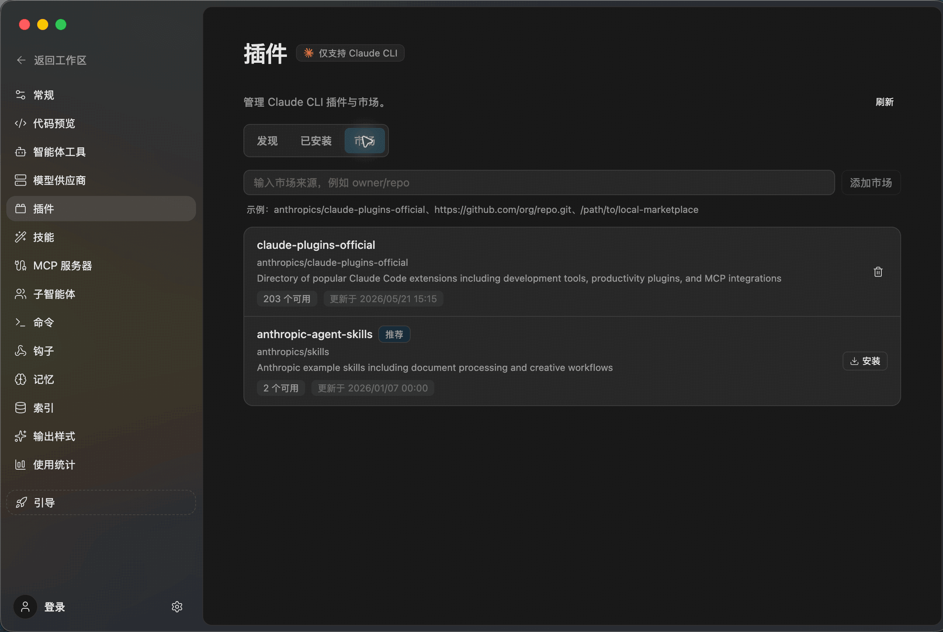Click the 代码预览 code brackets icon

click(x=21, y=123)
